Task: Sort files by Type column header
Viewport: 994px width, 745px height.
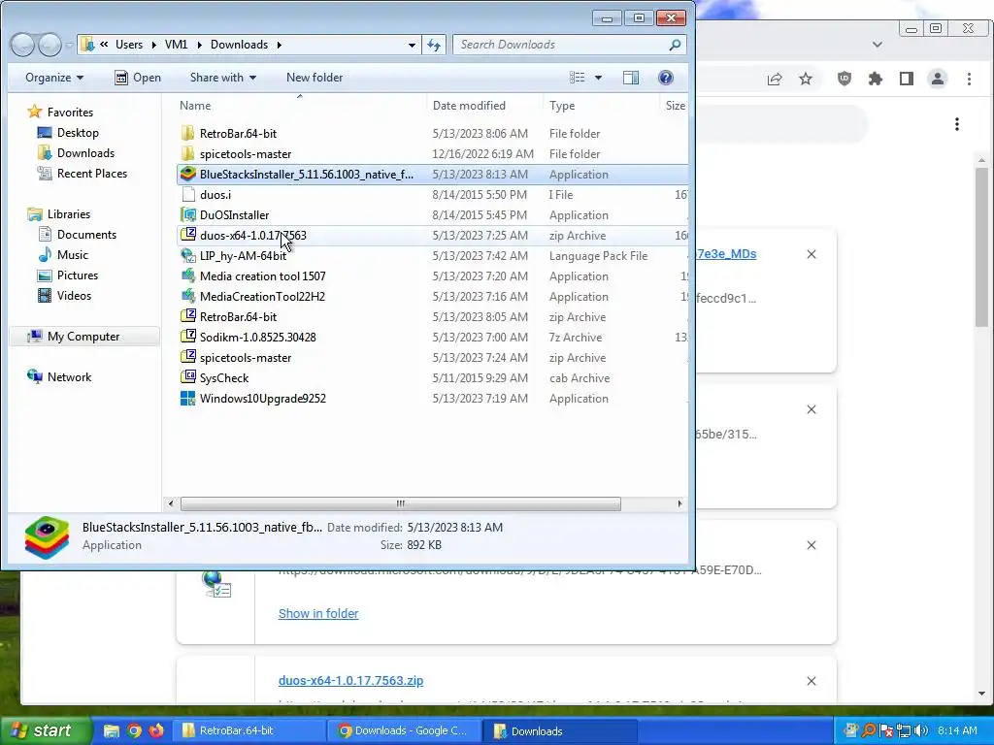Action: point(562,105)
